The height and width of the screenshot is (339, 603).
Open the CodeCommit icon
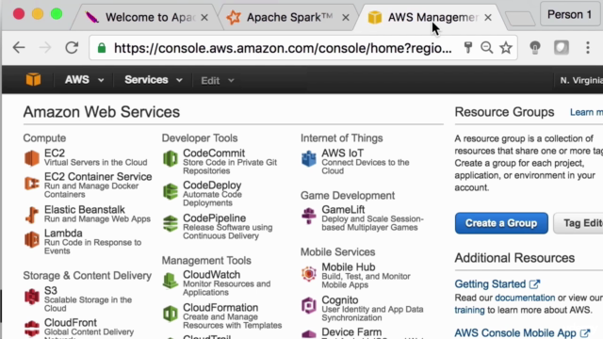(x=171, y=158)
